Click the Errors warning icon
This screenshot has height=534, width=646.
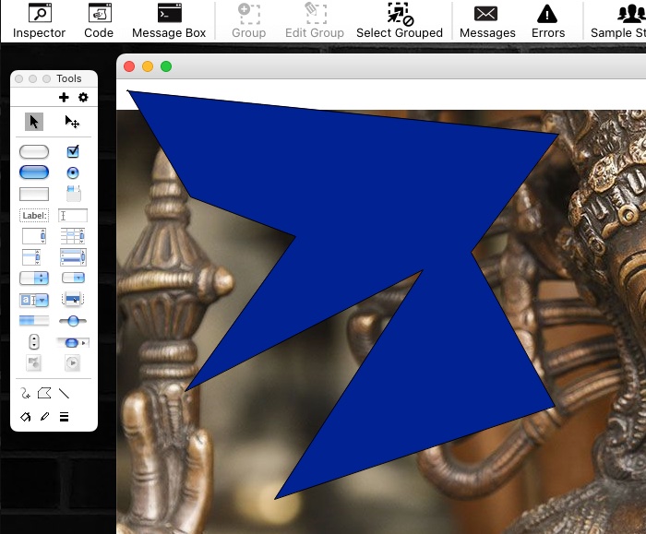point(547,20)
